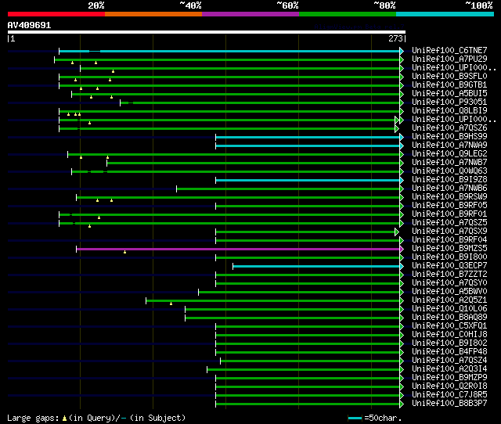Open hit UniRef100_A7QSX9
This screenshot has height=424, width=501.
pyautogui.click(x=449, y=231)
